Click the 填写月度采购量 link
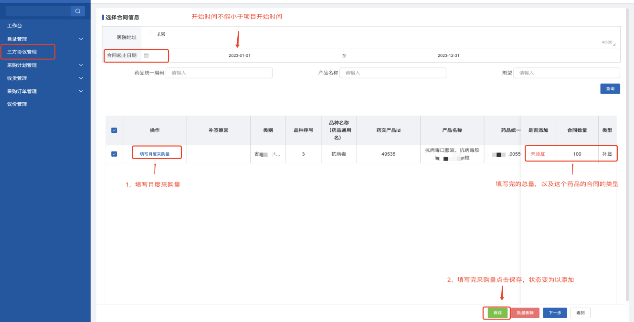The image size is (634, 322). click(155, 154)
